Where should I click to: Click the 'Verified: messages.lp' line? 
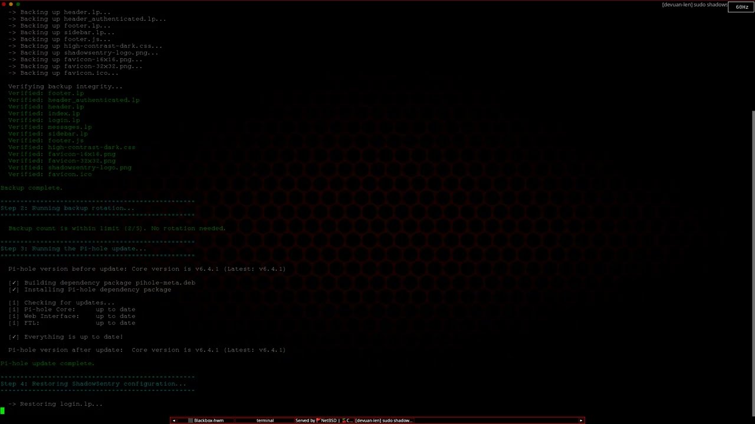[x=50, y=127]
